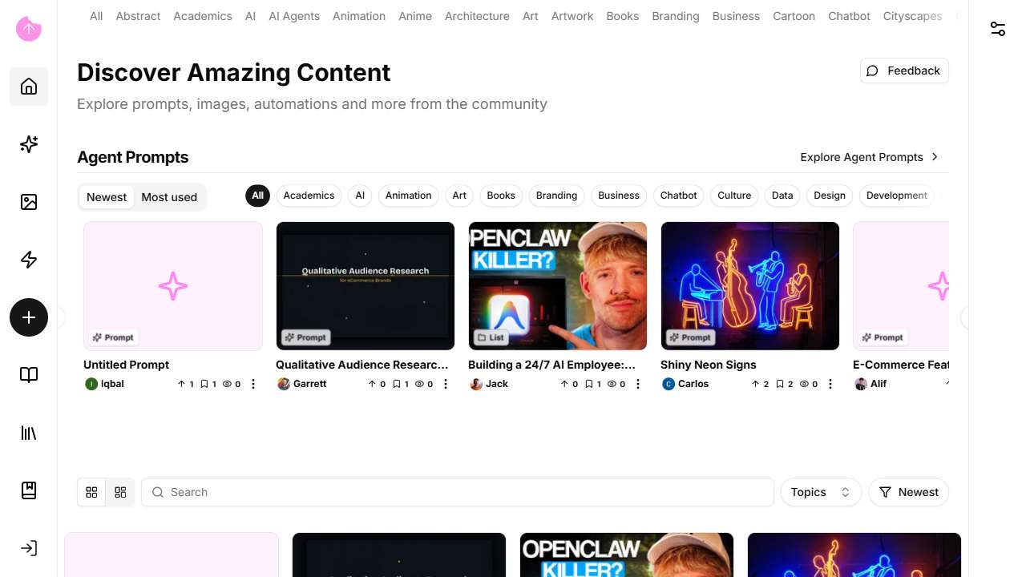This screenshot has width=1026, height=577.
Task: Click the Feedback button
Action: click(x=903, y=71)
